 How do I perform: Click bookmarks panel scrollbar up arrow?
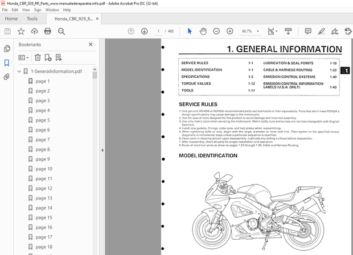click(95, 69)
